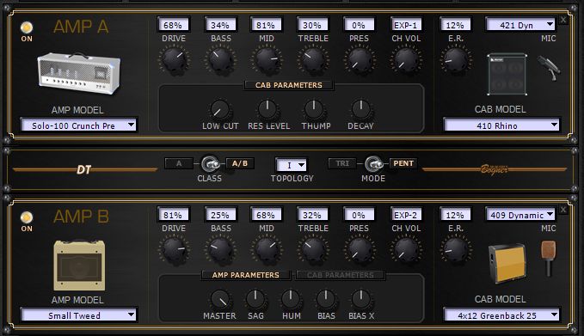Click the Bogner logo
The width and height of the screenshot is (584, 336).
[x=495, y=169]
